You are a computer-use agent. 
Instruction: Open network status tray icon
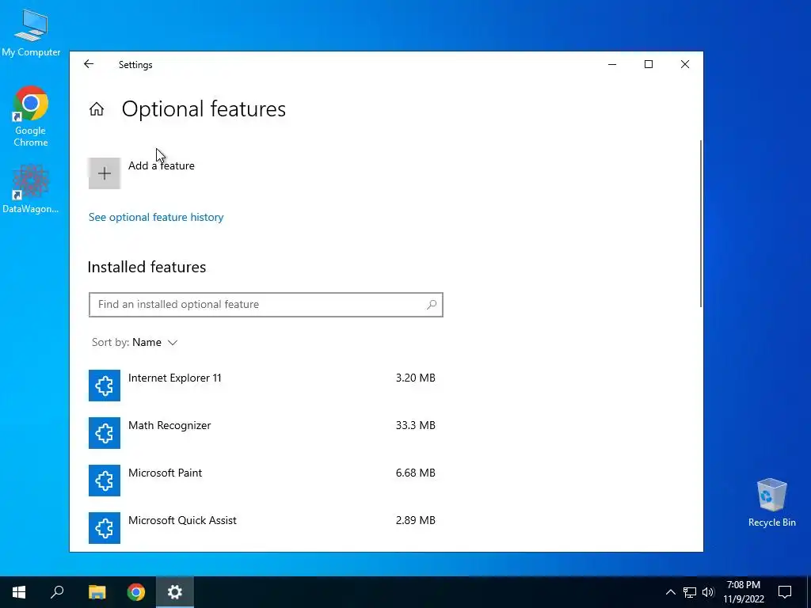(x=690, y=592)
